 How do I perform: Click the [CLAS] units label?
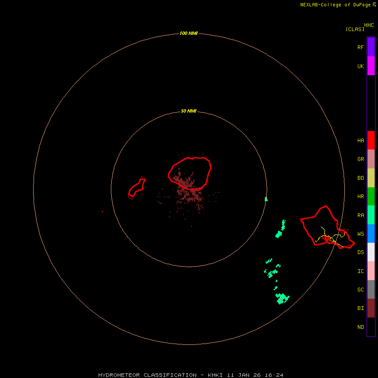[355, 29]
